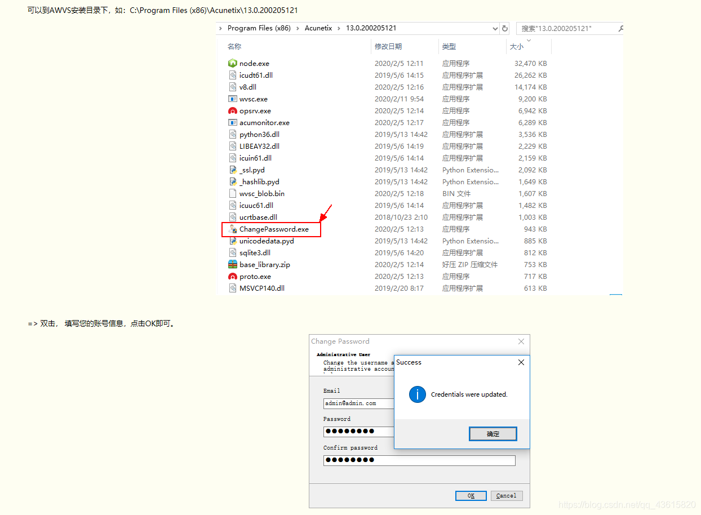701x515 pixels.
Task: Click the 2019/2/20 8:17 date cell
Action: pyautogui.click(x=399, y=288)
